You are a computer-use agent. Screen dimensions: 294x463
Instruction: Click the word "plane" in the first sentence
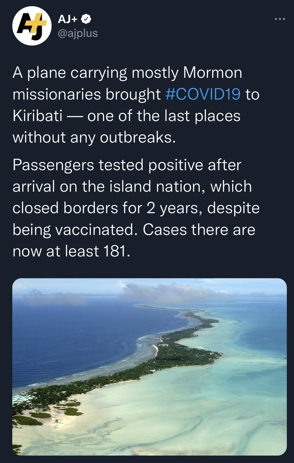click(46, 73)
